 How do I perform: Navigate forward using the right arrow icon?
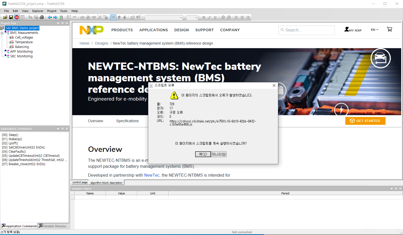point(55,17)
